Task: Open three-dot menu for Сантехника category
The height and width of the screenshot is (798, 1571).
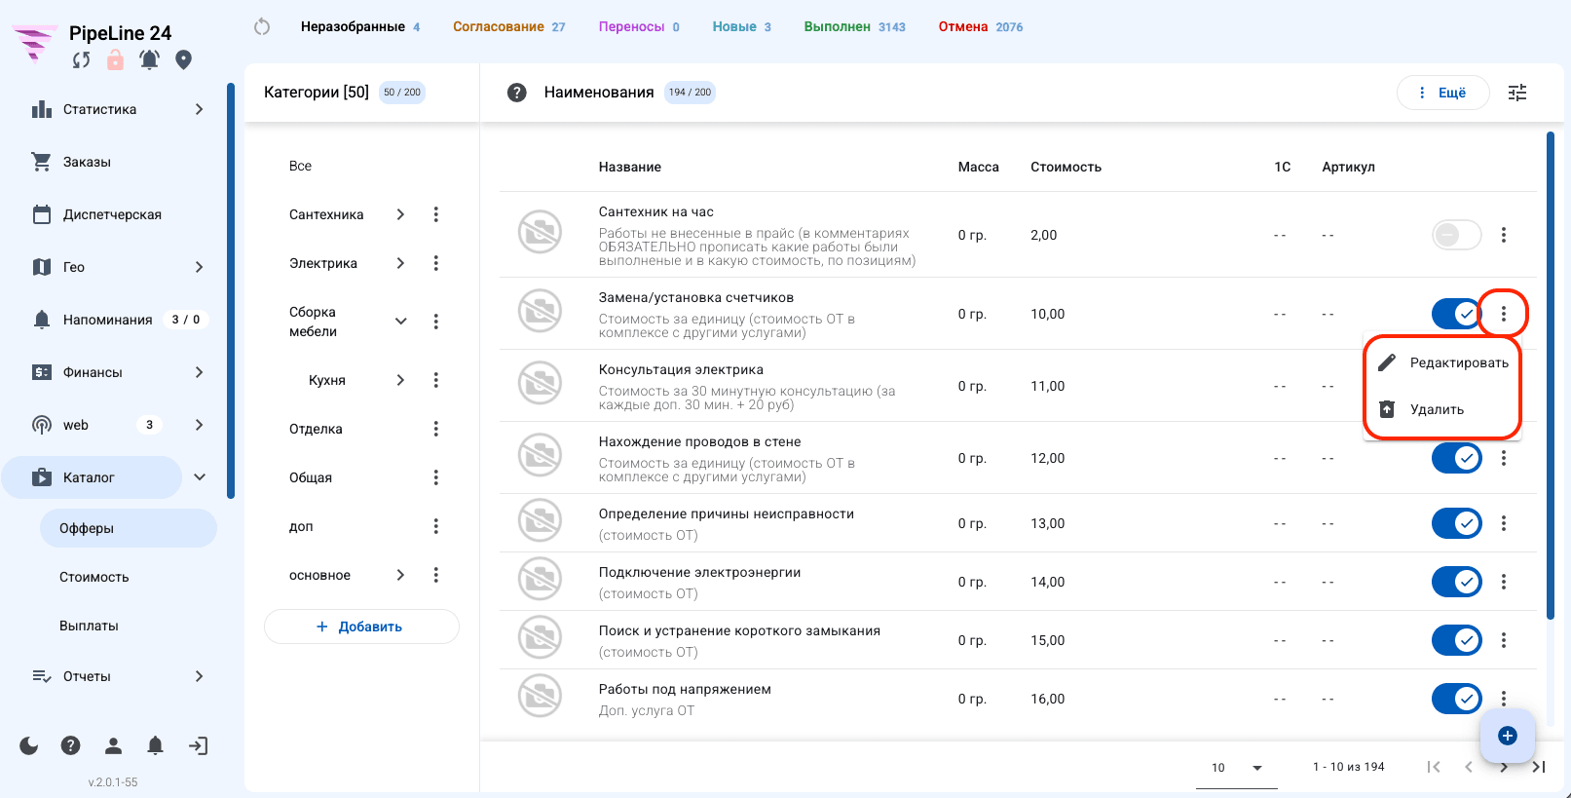Action: (x=435, y=214)
